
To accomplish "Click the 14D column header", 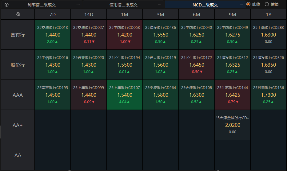I will pyautogui.click(x=89, y=14).
